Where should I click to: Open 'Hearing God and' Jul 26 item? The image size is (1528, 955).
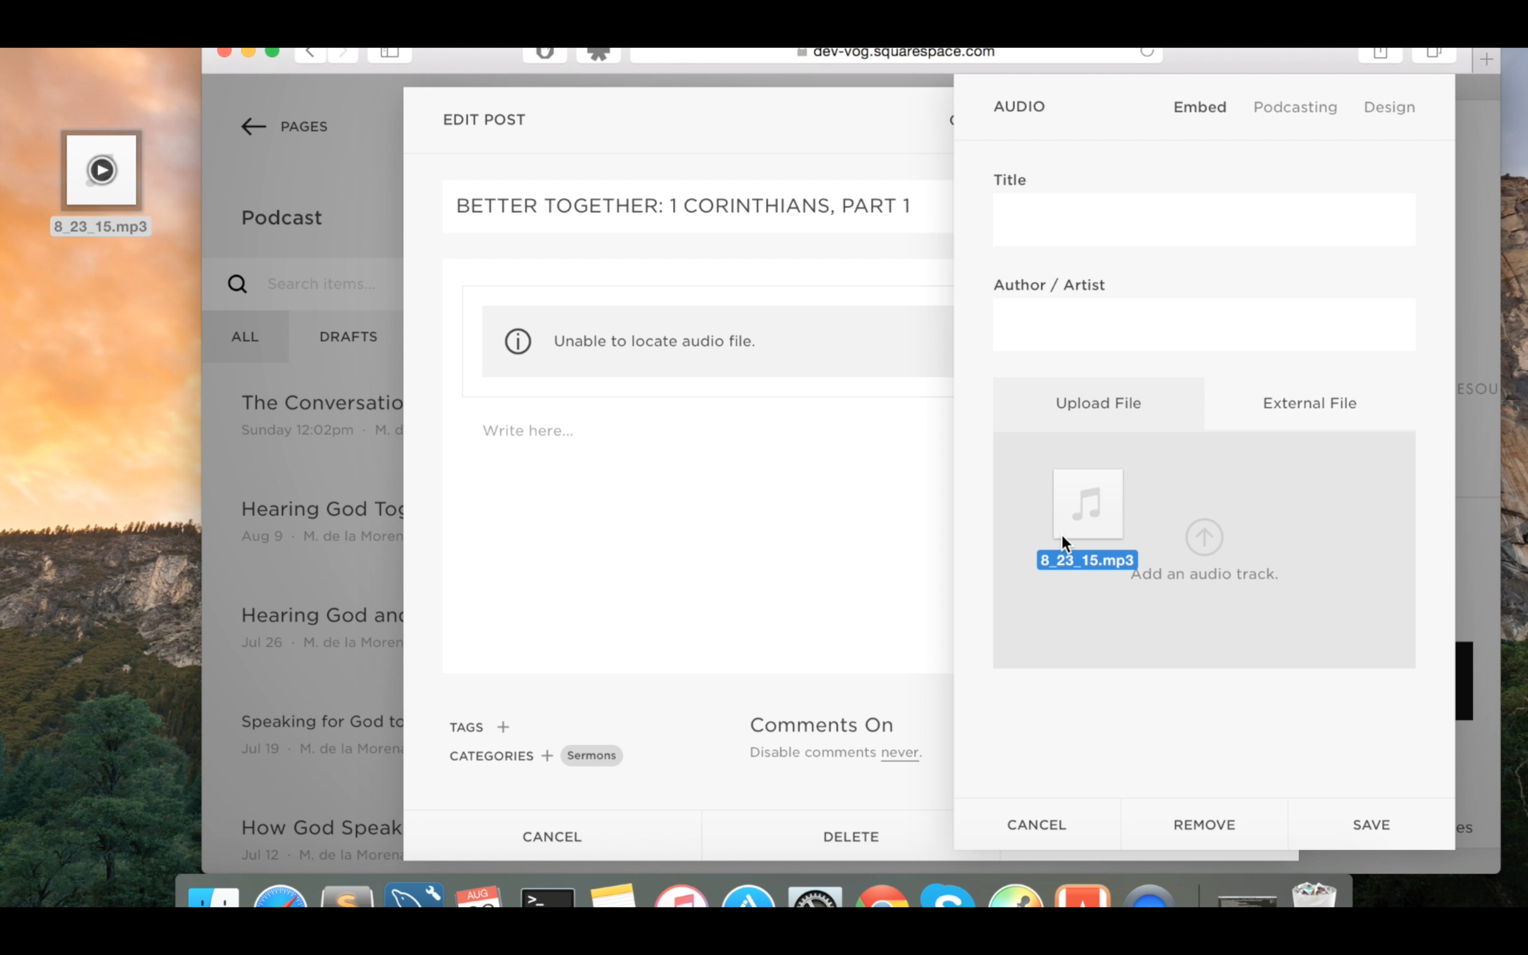pos(321,627)
